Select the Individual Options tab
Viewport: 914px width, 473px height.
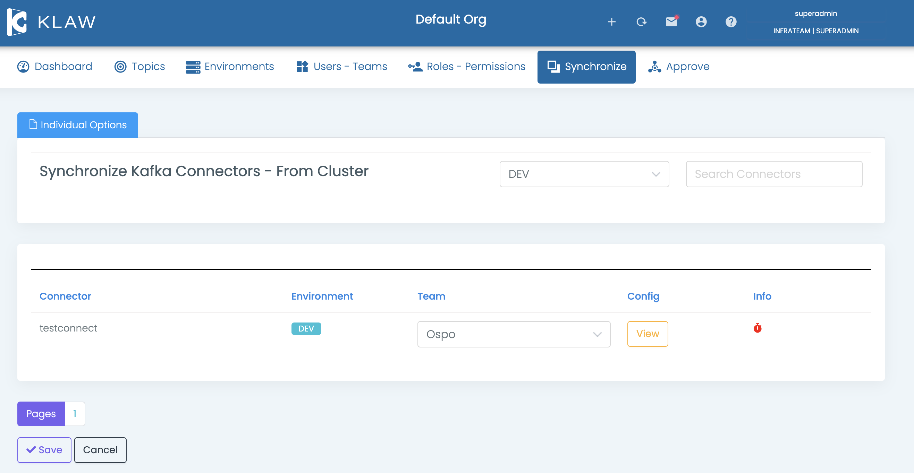click(x=78, y=125)
